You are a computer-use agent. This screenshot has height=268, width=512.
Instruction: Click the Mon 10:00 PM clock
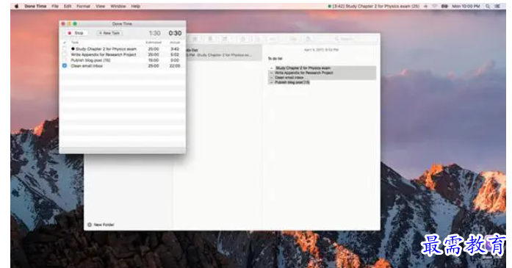tap(466, 6)
